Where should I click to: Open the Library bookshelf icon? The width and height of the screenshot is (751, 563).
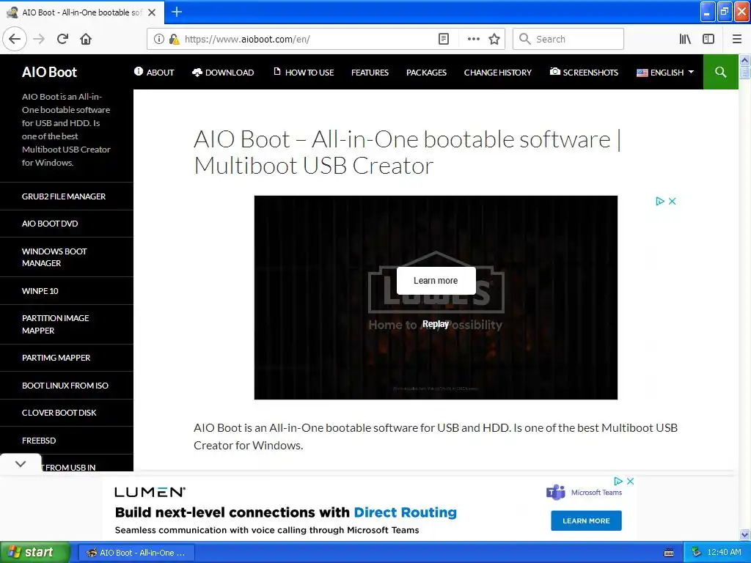tap(685, 39)
